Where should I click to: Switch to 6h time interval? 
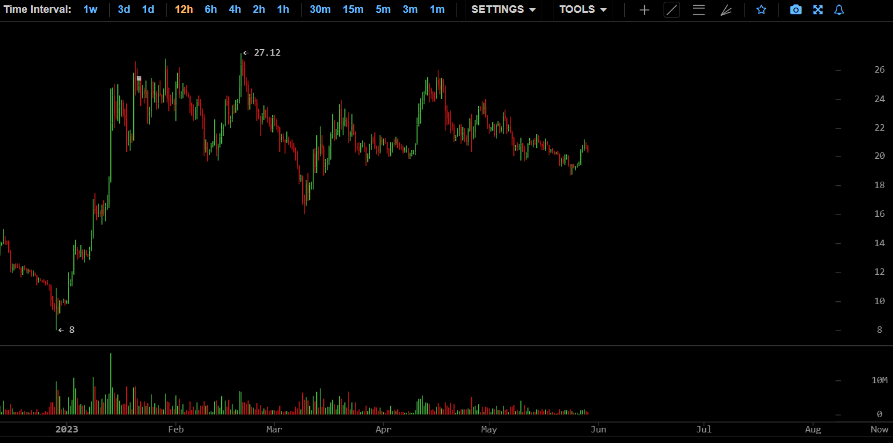click(x=211, y=9)
